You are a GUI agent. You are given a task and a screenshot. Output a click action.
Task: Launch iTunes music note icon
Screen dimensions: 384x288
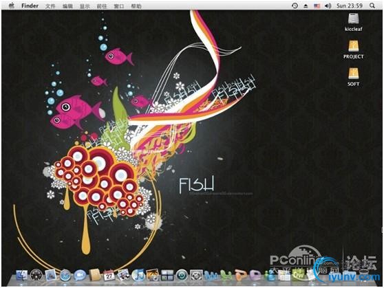point(138,275)
